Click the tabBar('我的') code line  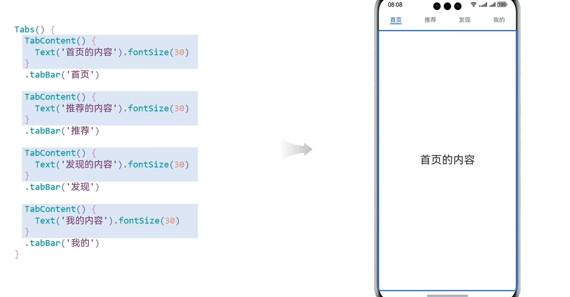point(62,243)
